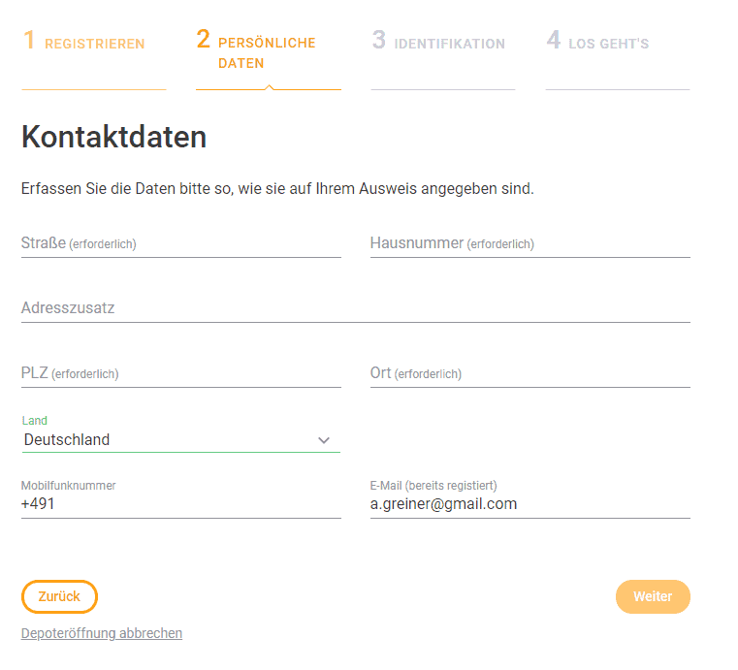Click the Weiter button
Screen dimensions: 738x670
point(653,596)
